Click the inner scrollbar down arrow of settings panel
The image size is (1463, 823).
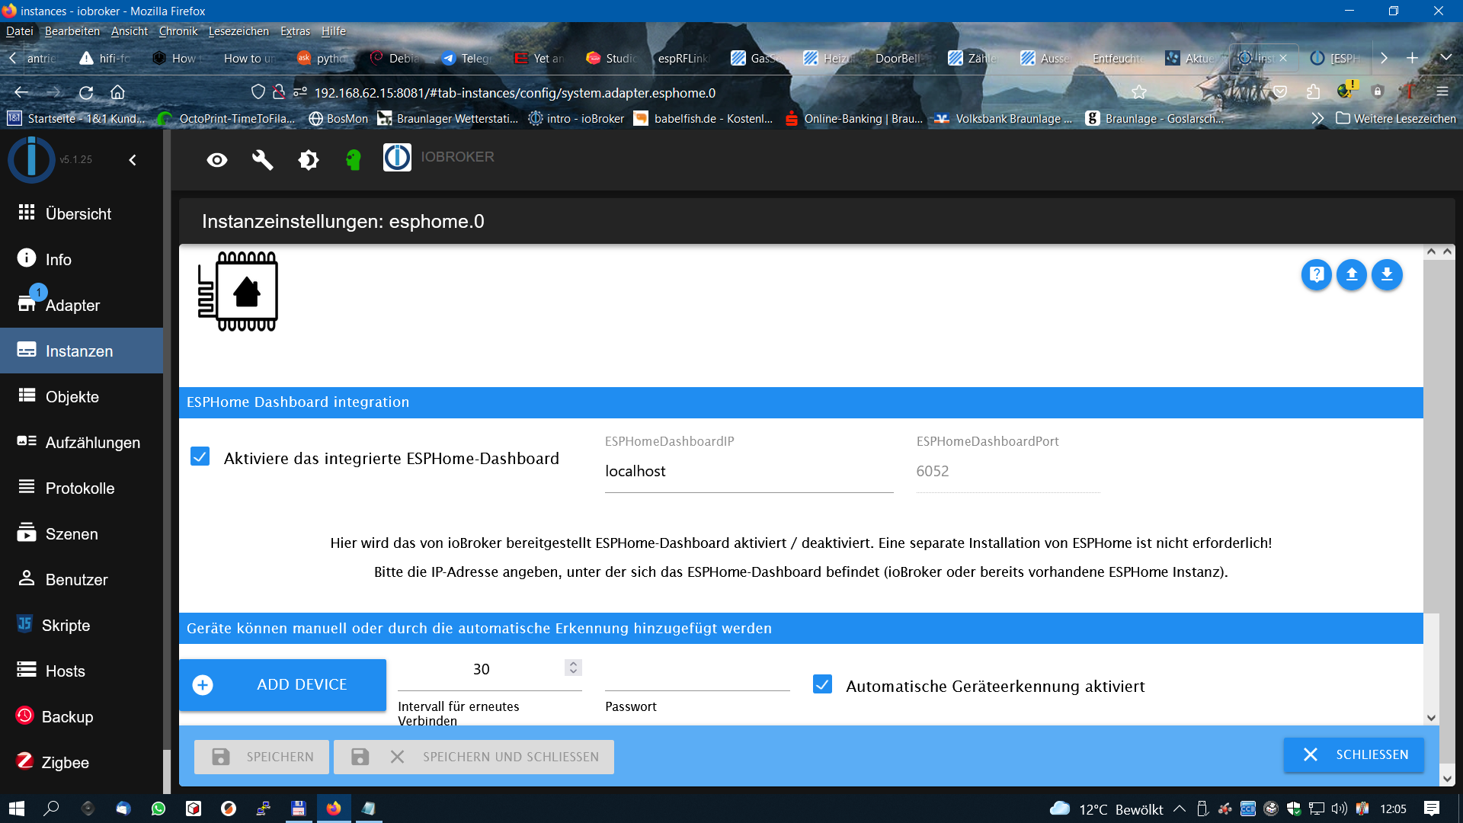pos(1431,718)
